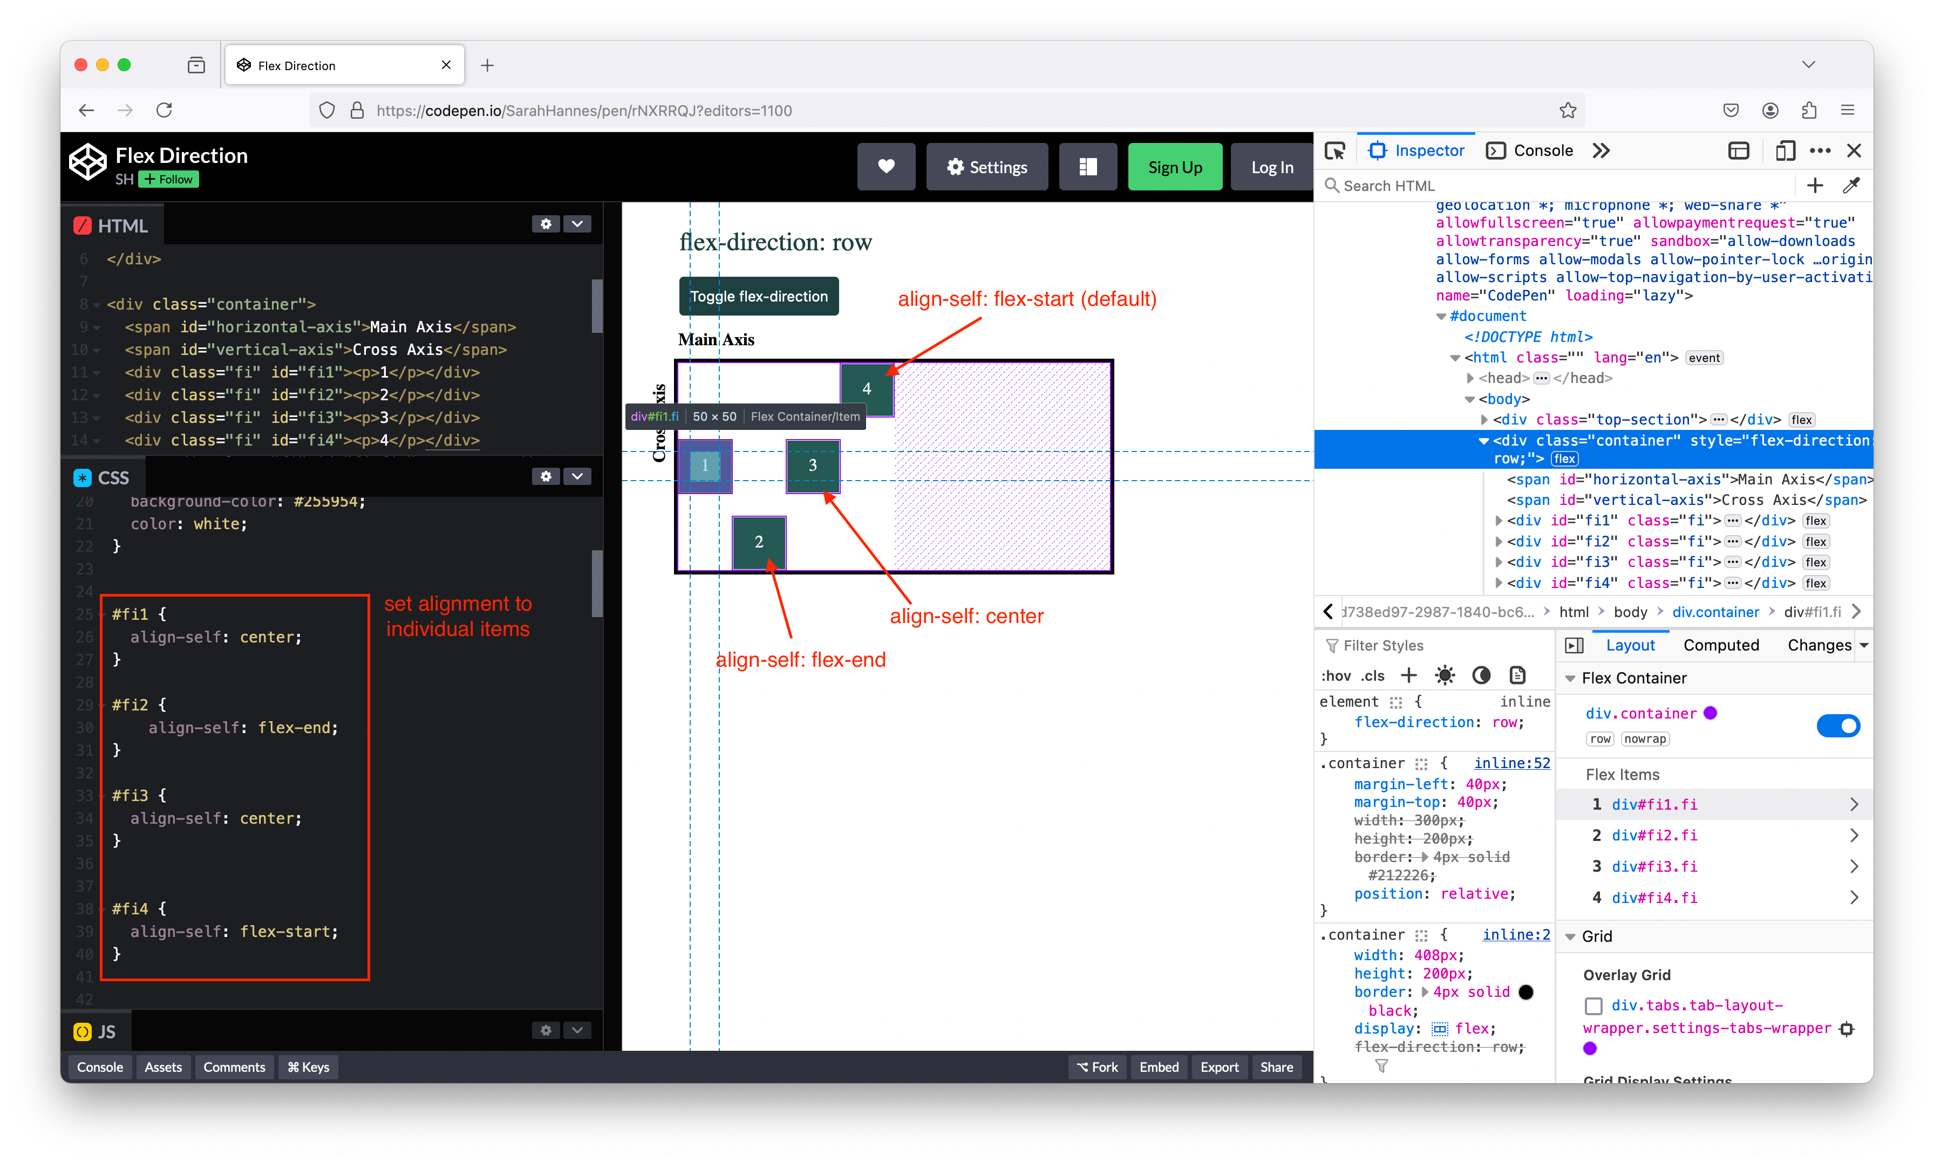The width and height of the screenshot is (1934, 1163).
Task: Open list all tabs icon
Action: pos(1808,65)
